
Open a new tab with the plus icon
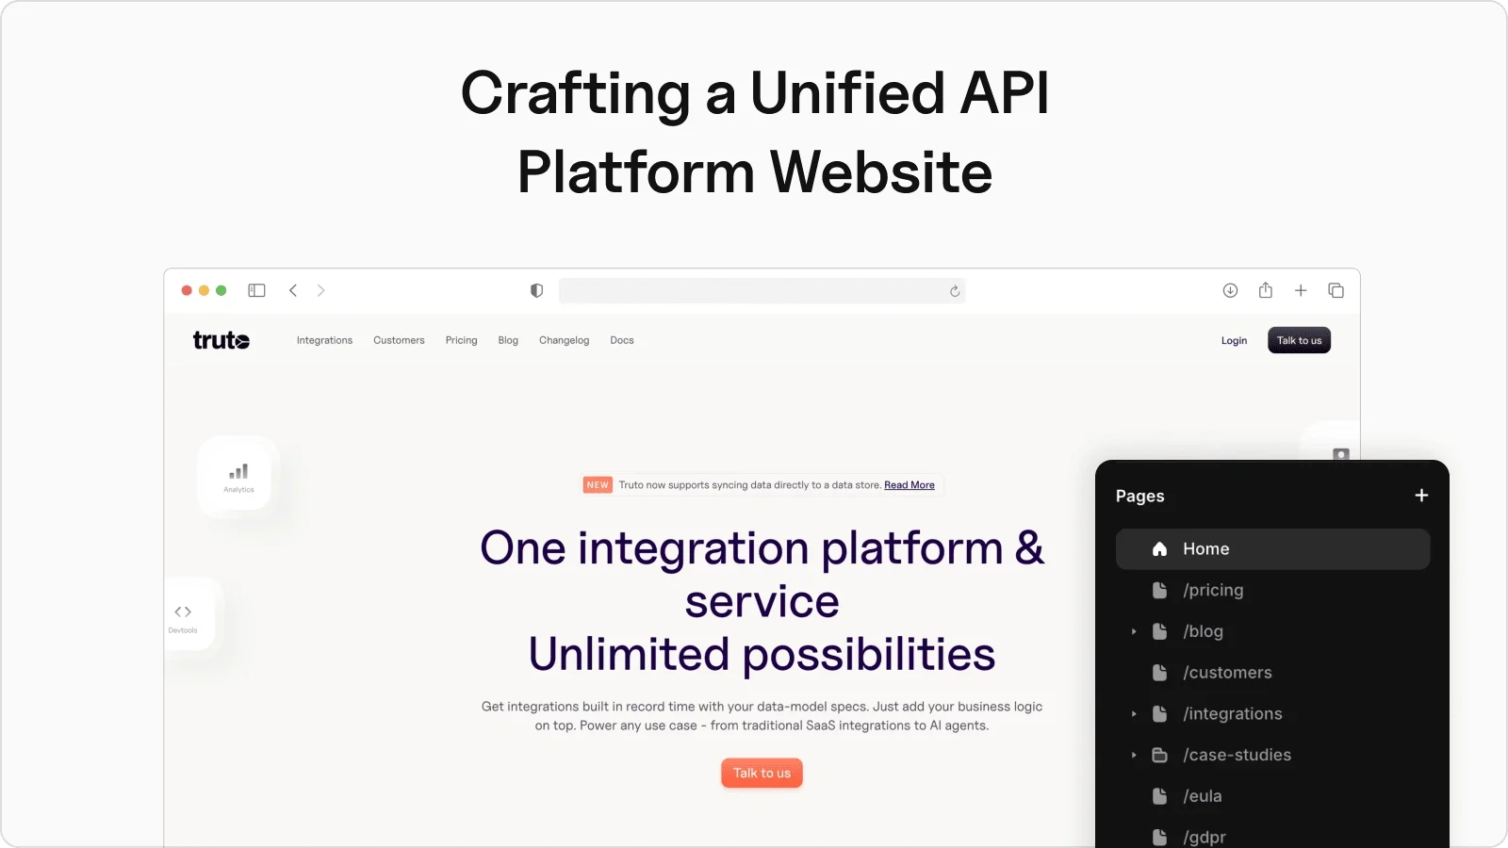1301,290
